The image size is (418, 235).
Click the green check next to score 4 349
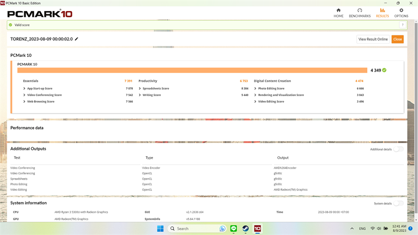tap(384, 70)
